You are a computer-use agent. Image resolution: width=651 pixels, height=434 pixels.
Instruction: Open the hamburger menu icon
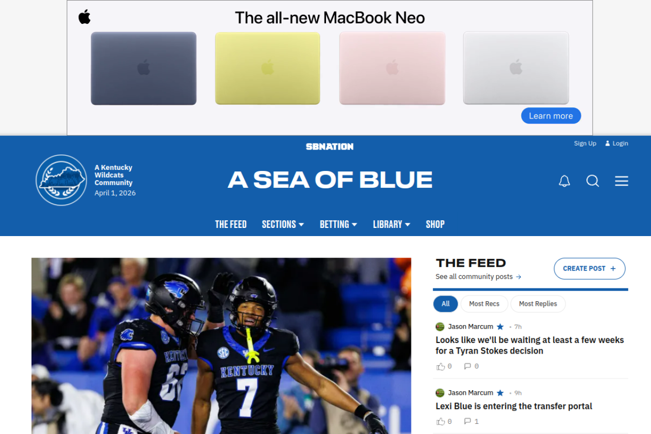622,181
